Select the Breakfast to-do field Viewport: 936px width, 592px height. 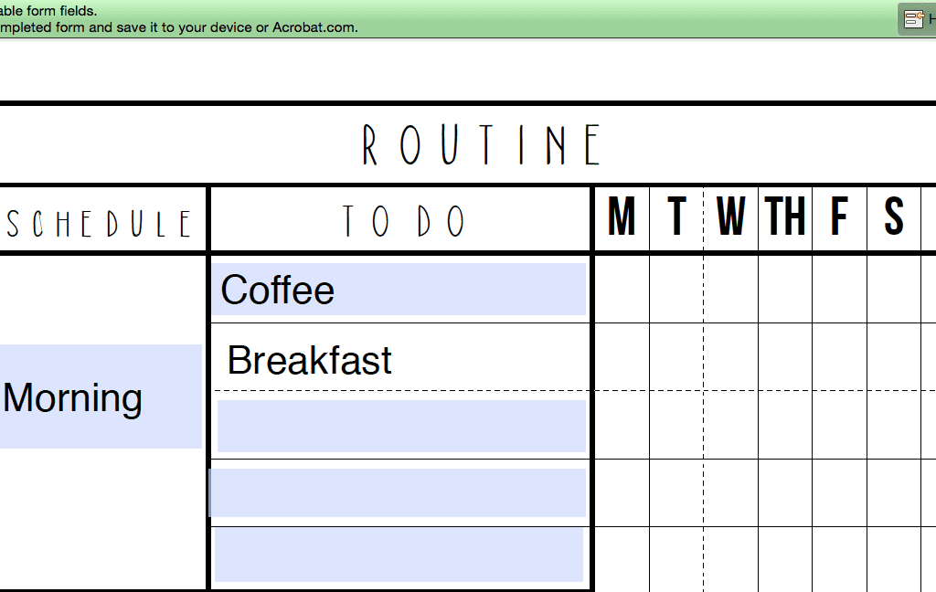pyautogui.click(x=401, y=359)
